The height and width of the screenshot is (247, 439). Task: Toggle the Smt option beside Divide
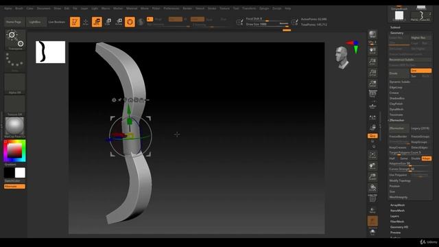pos(420,71)
